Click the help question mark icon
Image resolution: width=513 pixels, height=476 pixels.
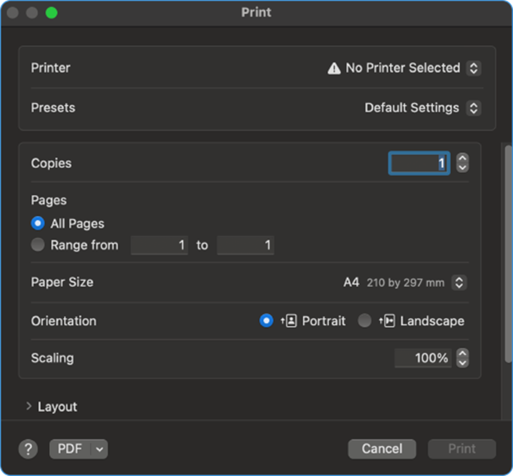[x=28, y=449]
